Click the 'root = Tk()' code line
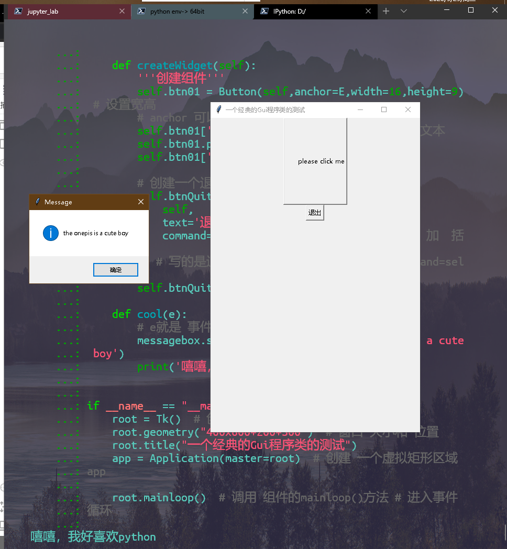Image resolution: width=507 pixels, height=549 pixels. coord(146,419)
